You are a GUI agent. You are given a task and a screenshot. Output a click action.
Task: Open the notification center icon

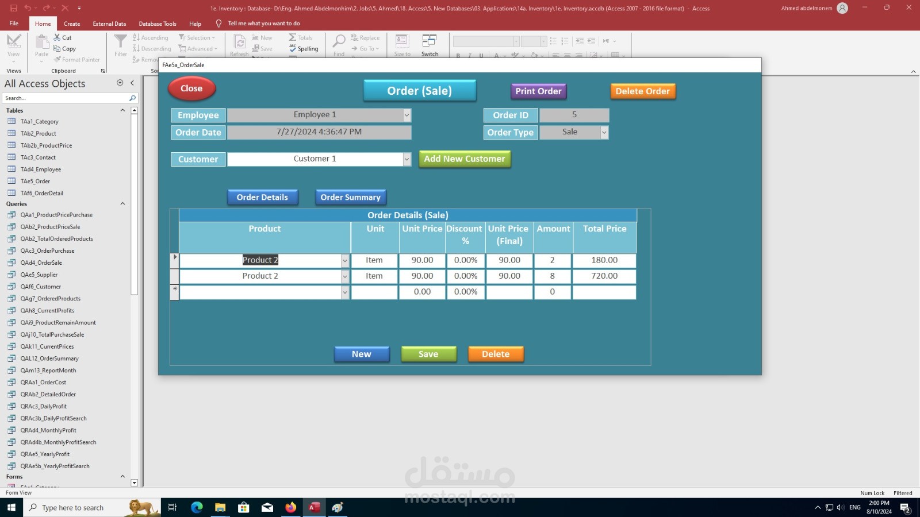click(x=904, y=507)
